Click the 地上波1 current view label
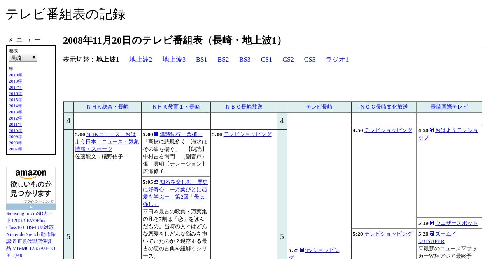 pos(107,60)
